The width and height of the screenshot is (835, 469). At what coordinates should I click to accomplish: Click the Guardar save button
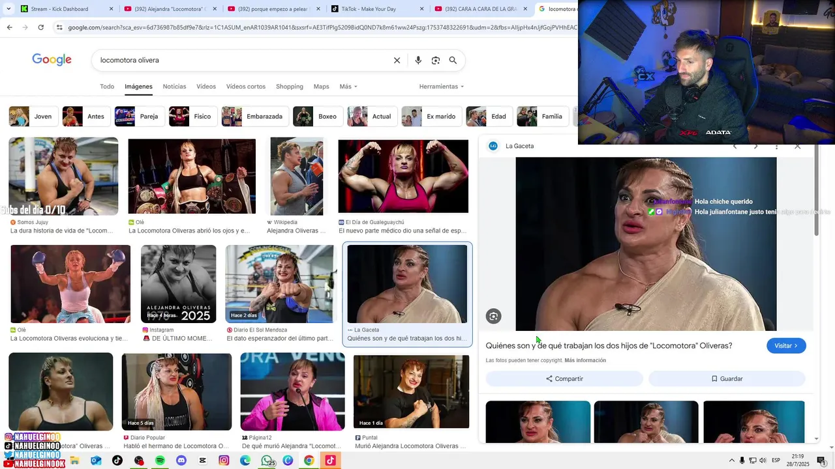click(x=727, y=378)
